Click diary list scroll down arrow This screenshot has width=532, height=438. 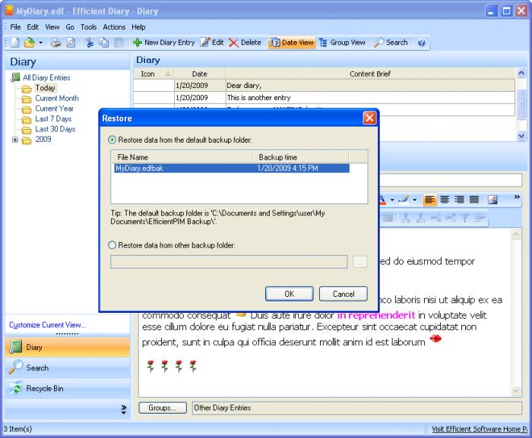521,136
